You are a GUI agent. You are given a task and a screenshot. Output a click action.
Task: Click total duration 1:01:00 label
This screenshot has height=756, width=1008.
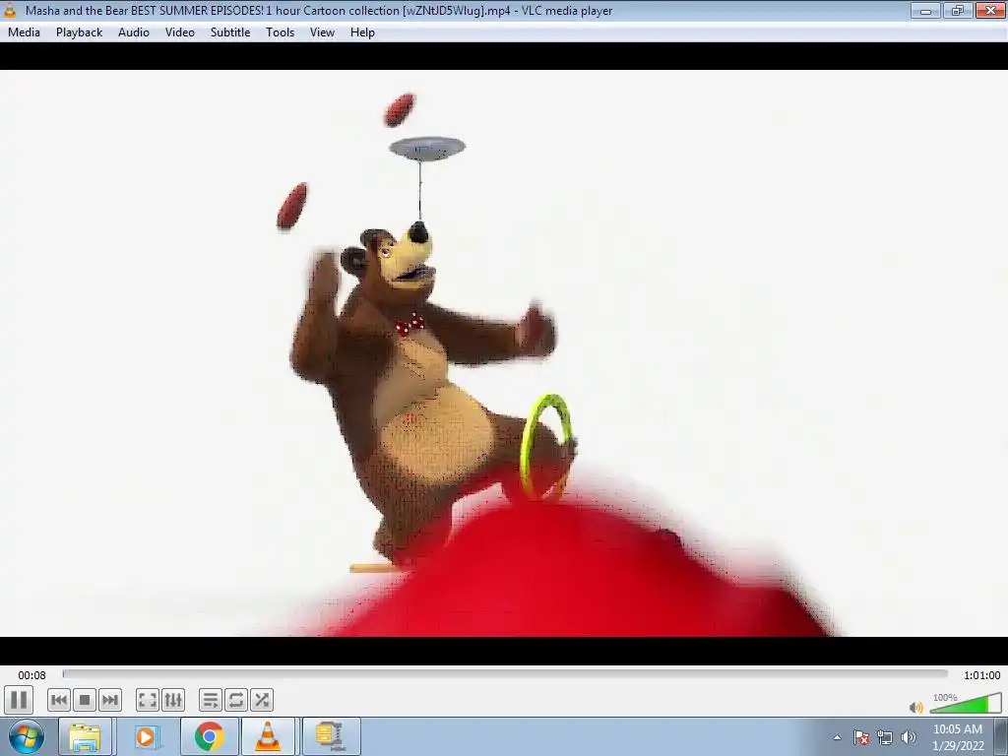point(981,675)
